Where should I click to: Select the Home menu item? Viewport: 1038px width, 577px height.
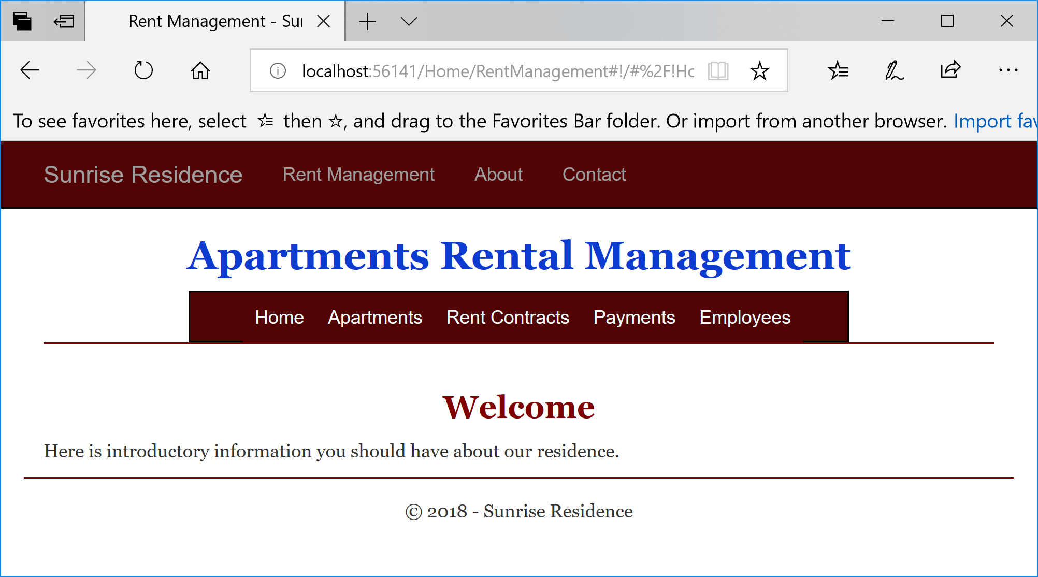tap(279, 318)
